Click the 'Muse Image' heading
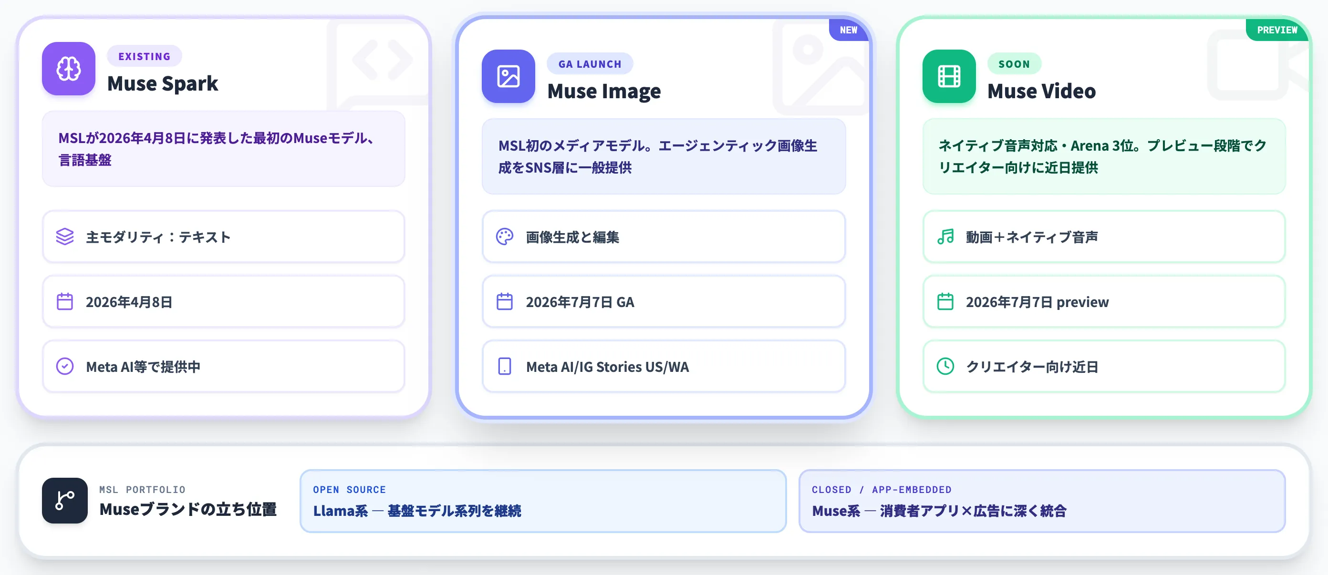 point(604,92)
